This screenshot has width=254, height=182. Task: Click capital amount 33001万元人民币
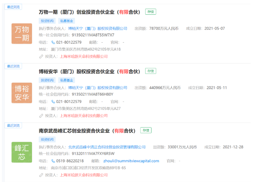tap(182, 147)
